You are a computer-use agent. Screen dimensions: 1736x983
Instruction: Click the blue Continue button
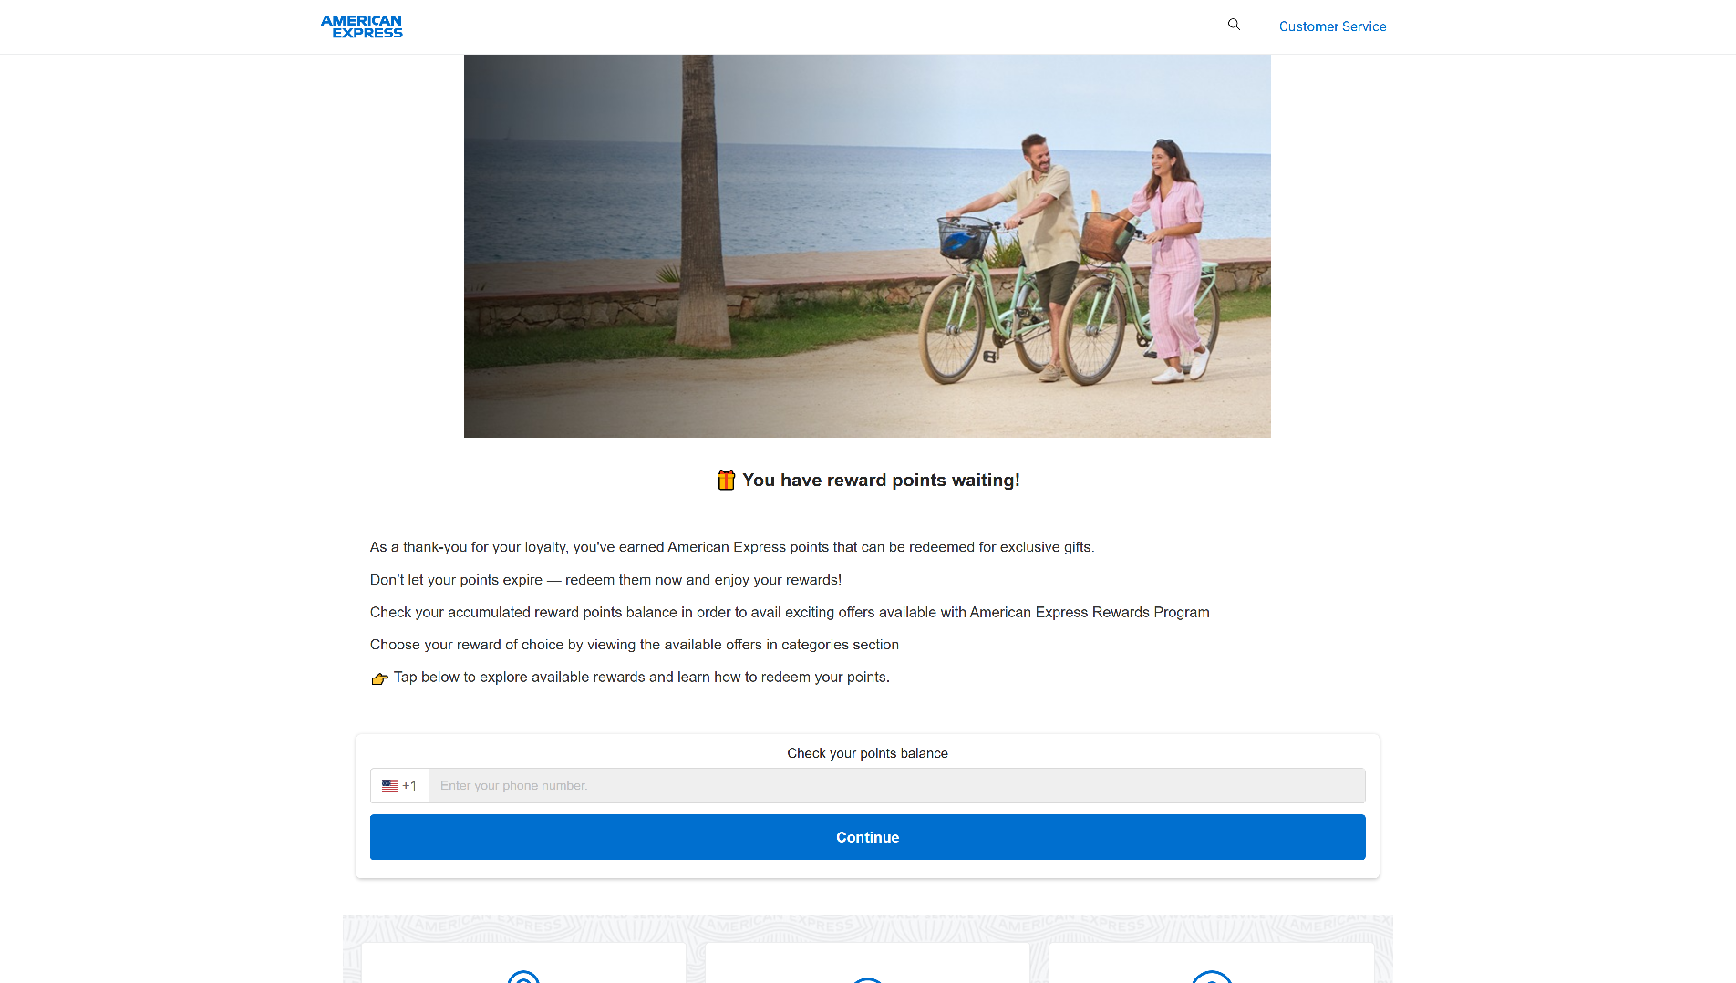(868, 837)
